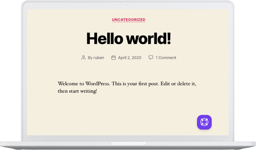Open the April 2, 2020 date link

(130, 58)
